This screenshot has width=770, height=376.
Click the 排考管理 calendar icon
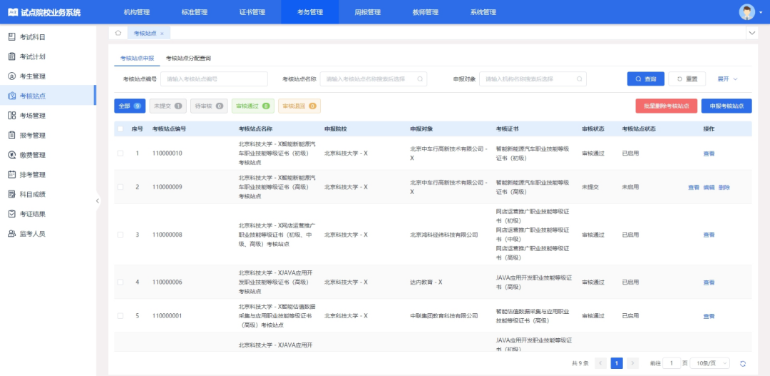[x=12, y=174]
